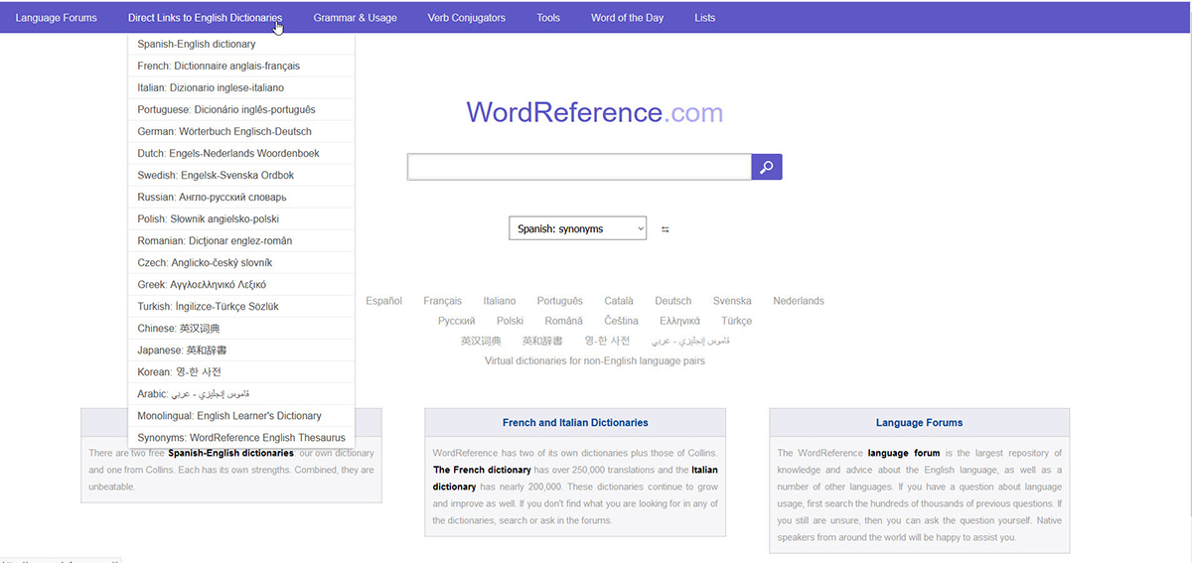Image resolution: width=1192 pixels, height=563 pixels.
Task: Open Direct Links to English Dictionaries menu
Action: (x=205, y=18)
